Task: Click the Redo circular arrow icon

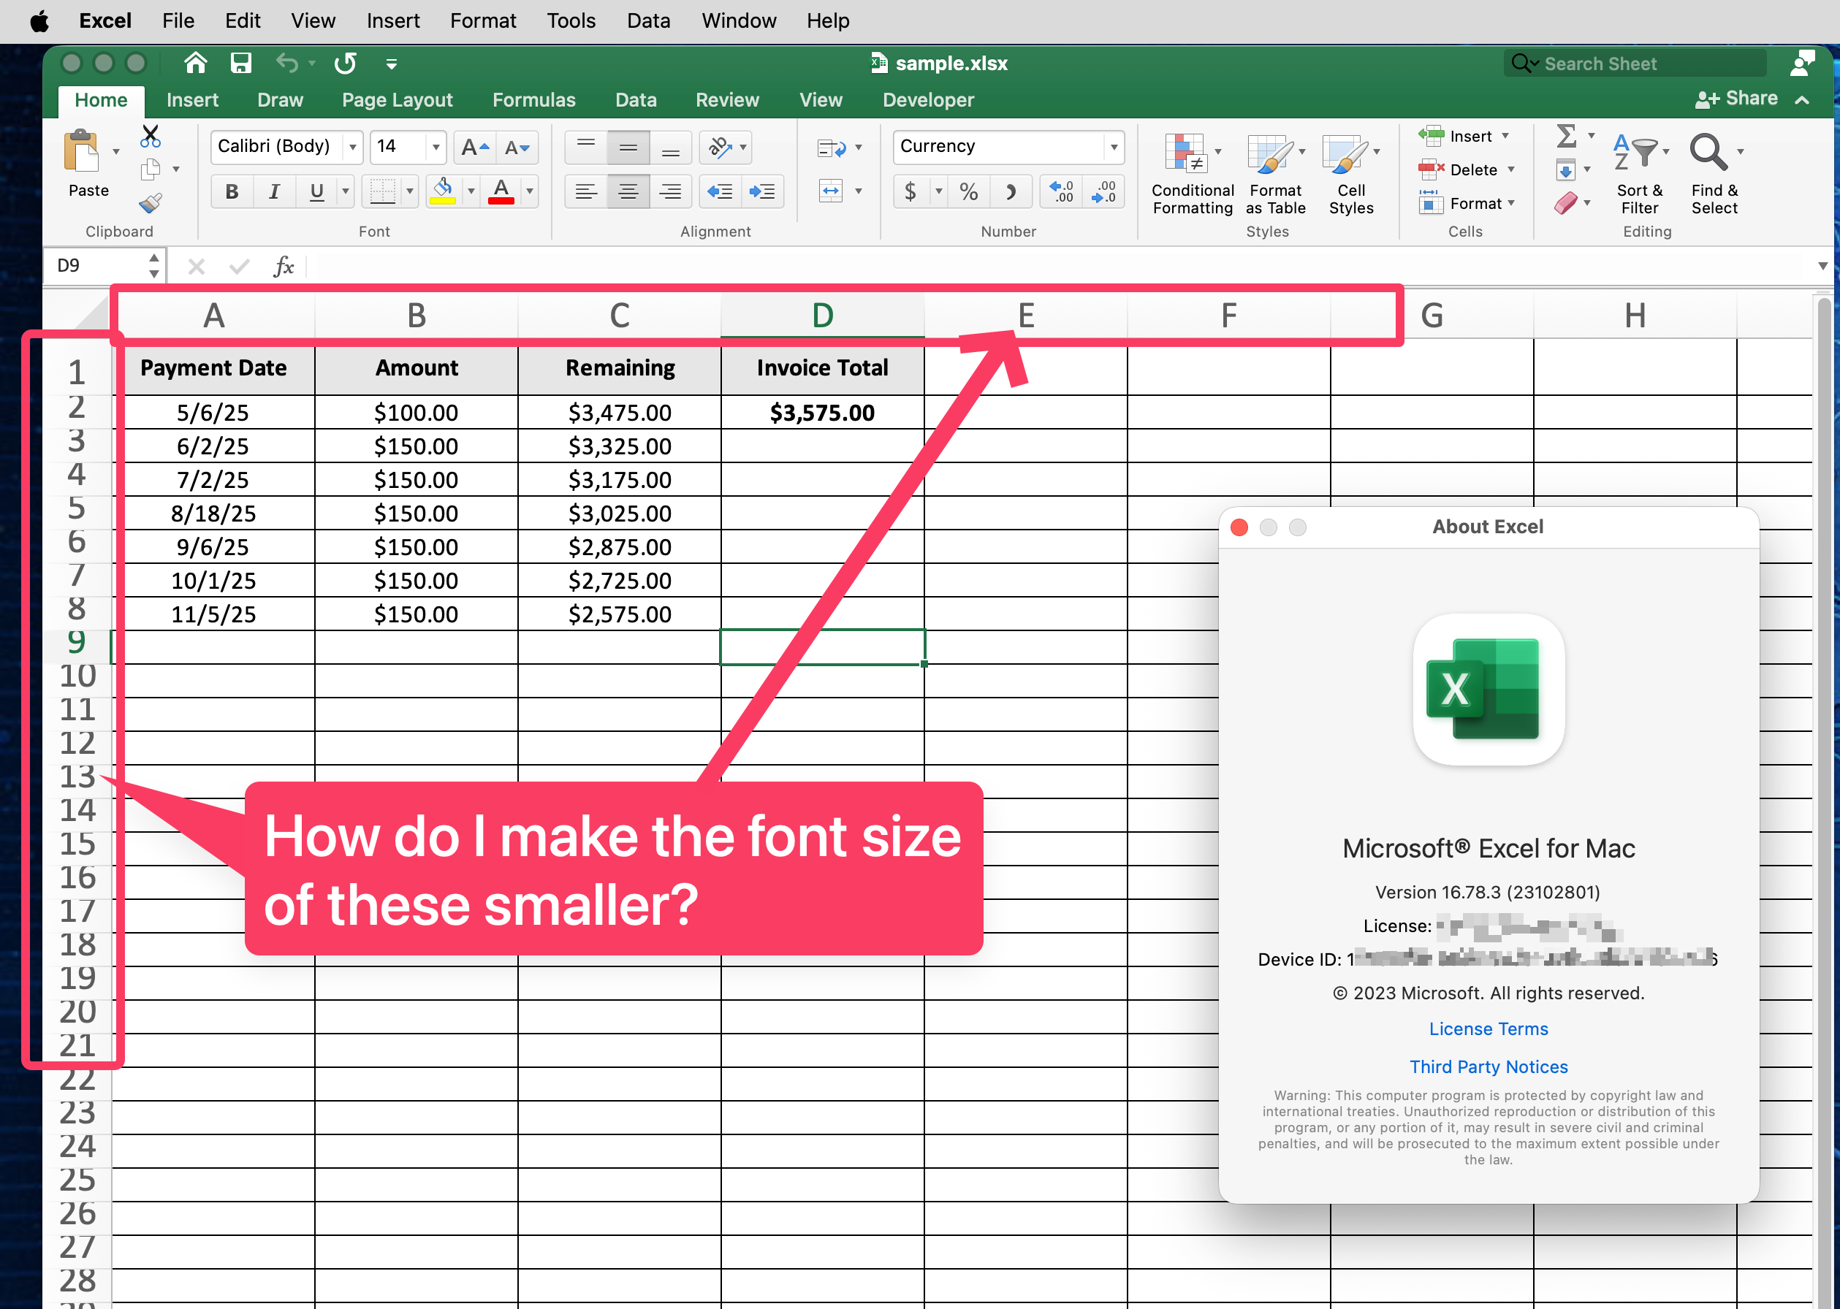Action: [345, 63]
